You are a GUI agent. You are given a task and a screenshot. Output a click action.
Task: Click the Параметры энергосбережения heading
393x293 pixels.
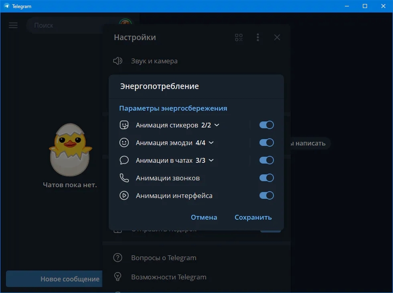173,109
